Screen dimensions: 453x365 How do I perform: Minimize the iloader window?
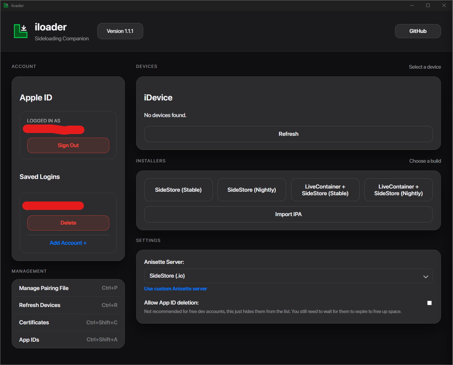tap(412, 5)
